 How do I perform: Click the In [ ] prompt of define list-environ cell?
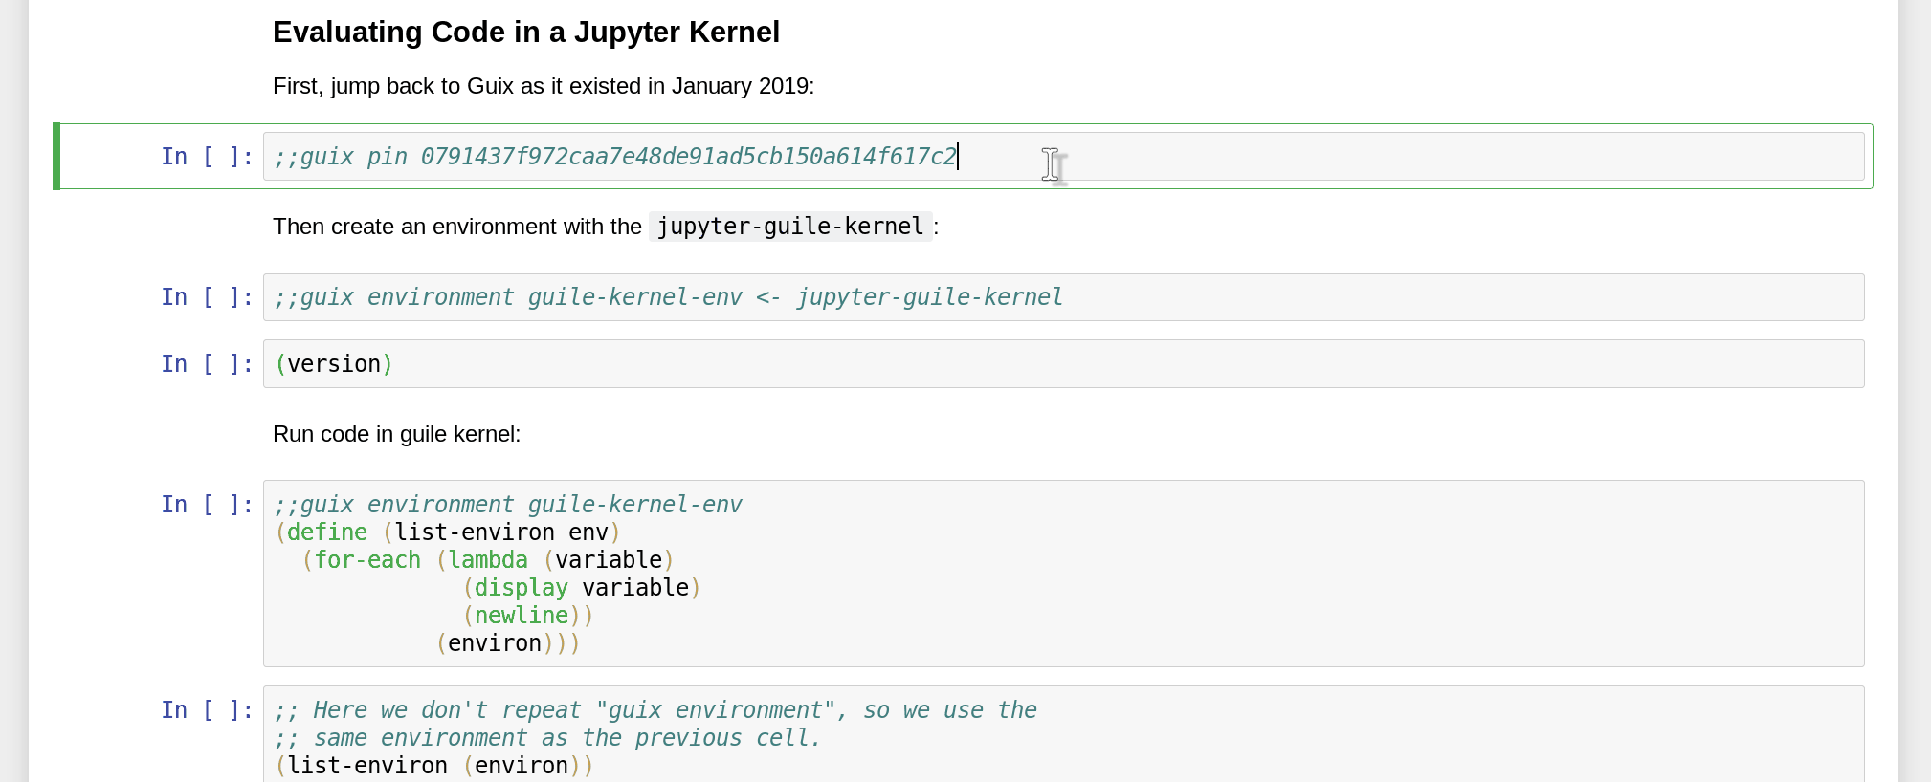(x=208, y=505)
